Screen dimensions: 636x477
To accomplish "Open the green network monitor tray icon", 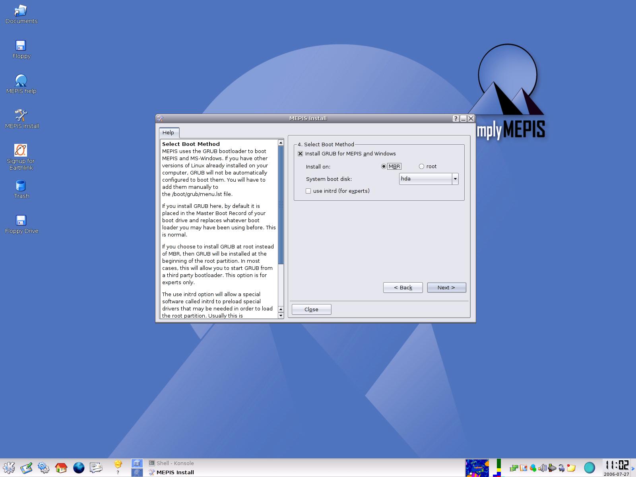I will (514, 468).
